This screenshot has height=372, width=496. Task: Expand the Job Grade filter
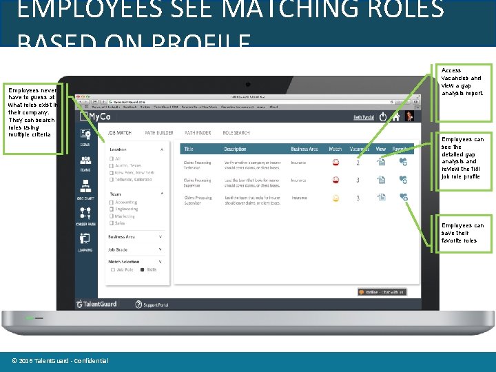pyautogui.click(x=161, y=249)
